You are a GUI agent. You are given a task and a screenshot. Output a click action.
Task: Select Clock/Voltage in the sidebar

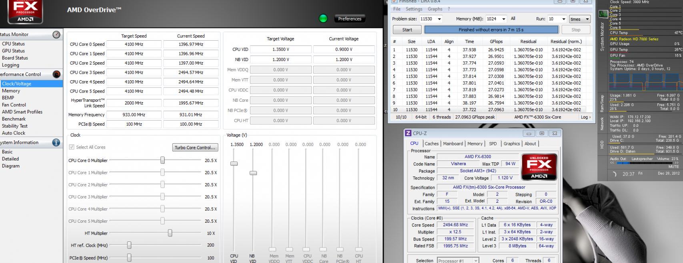click(31, 84)
